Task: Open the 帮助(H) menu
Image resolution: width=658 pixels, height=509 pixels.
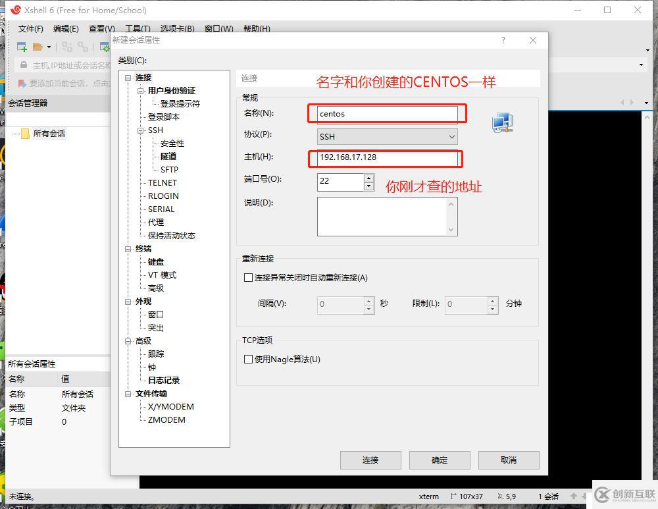Action: click(257, 28)
